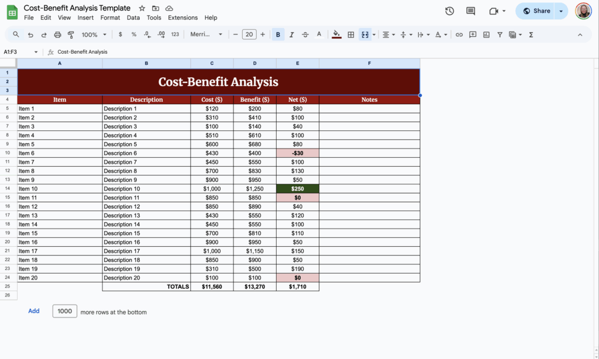
Task: Open the merge cells dropdown arrow
Action: click(x=373, y=34)
